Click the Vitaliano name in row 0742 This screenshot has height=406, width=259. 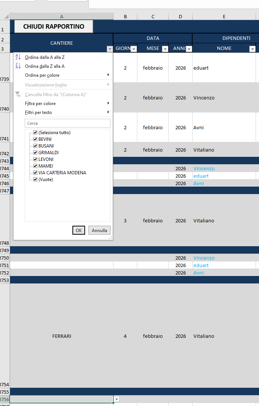tap(204, 150)
